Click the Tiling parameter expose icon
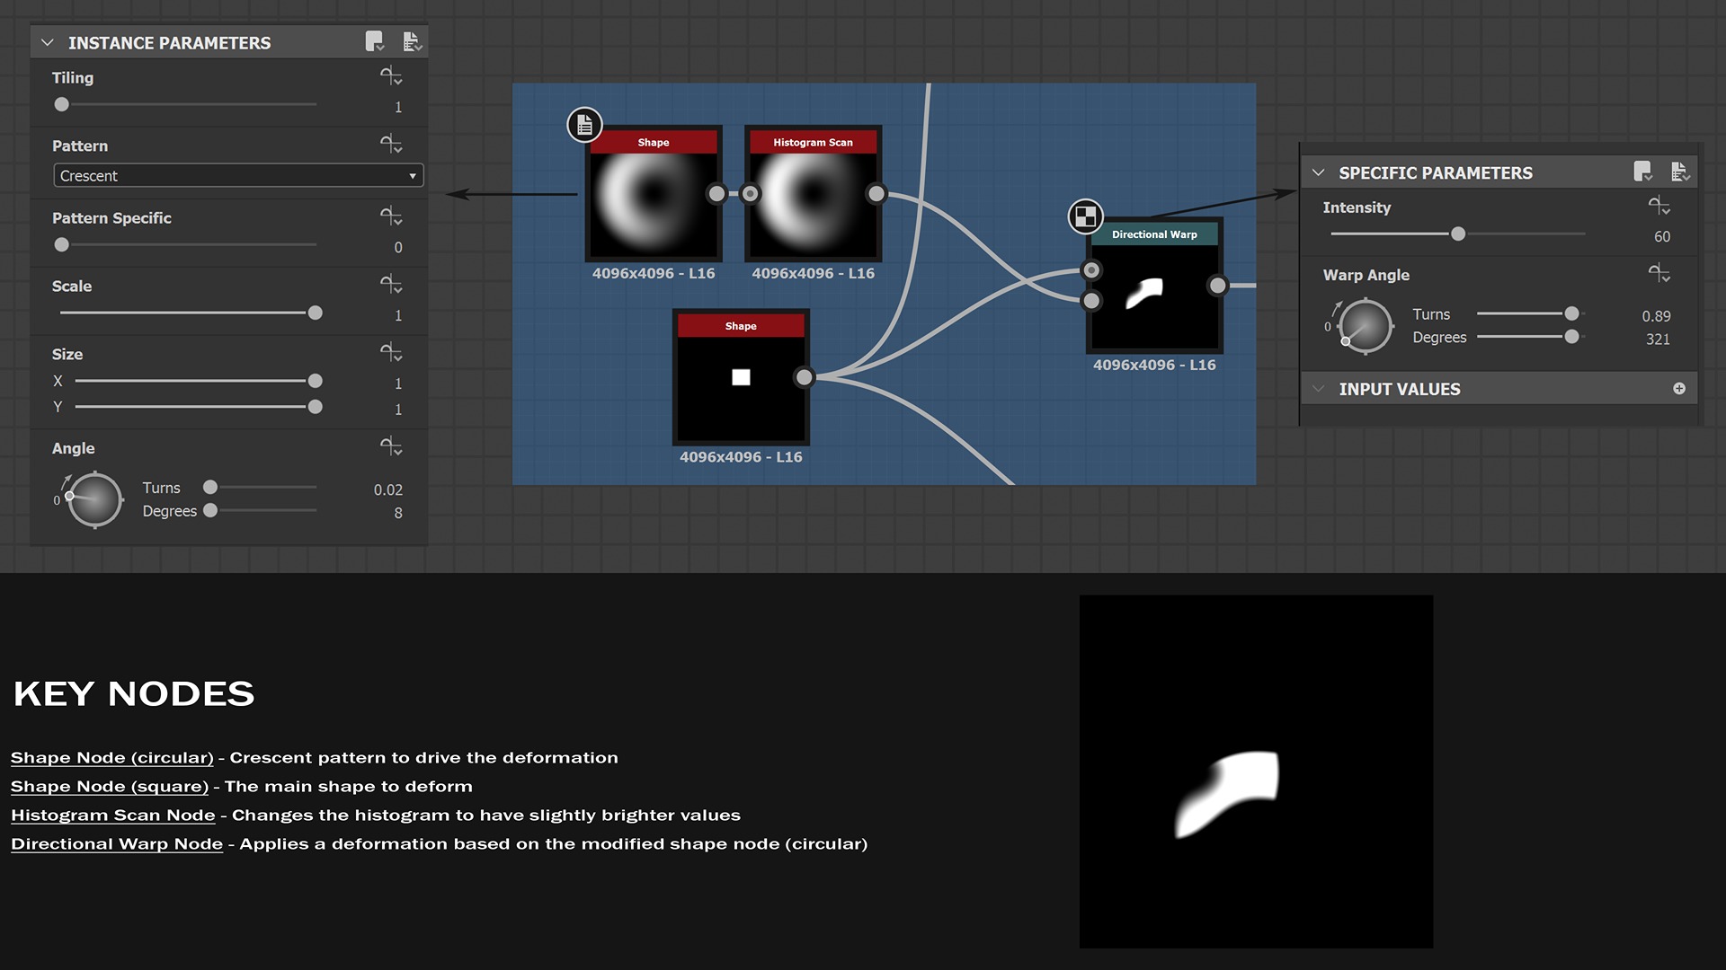The width and height of the screenshot is (1726, 970). pyautogui.click(x=390, y=76)
